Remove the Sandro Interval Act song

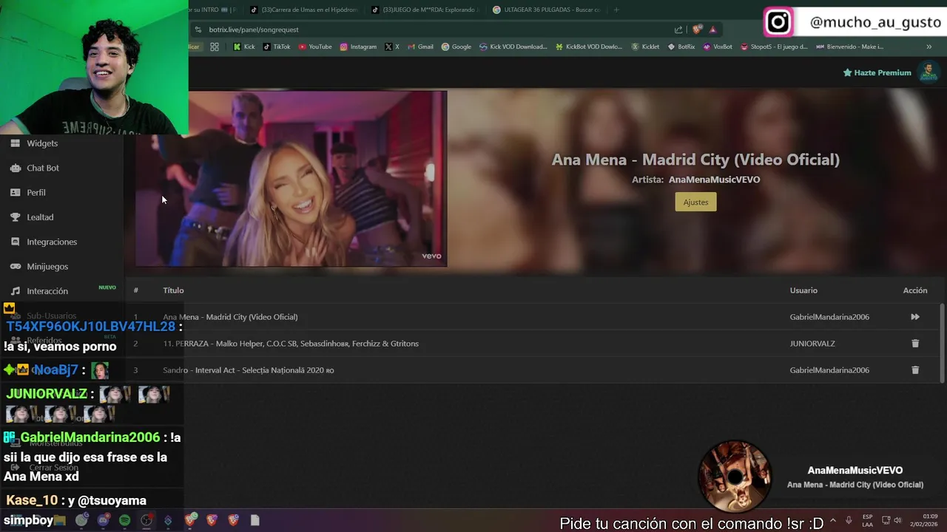tap(915, 370)
